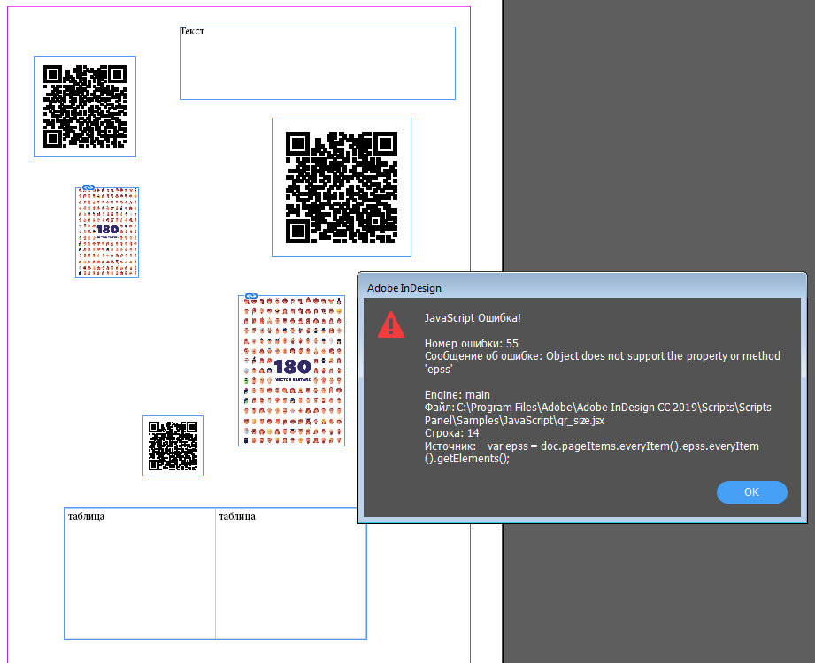Click inside the "Текст" text frame
This screenshot has width=815, height=663.
[318, 64]
